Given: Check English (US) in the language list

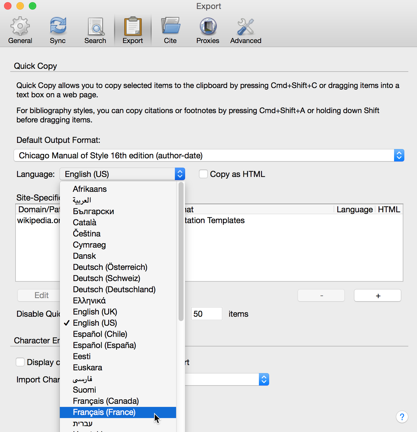Looking at the screenshot, I should (95, 323).
